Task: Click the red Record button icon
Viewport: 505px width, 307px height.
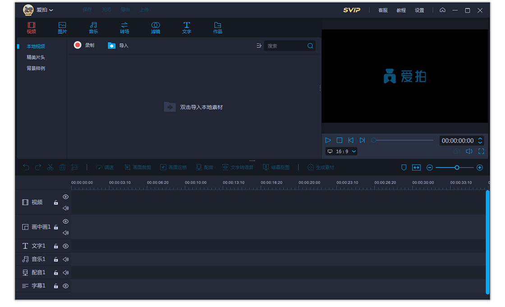Action: (78, 45)
